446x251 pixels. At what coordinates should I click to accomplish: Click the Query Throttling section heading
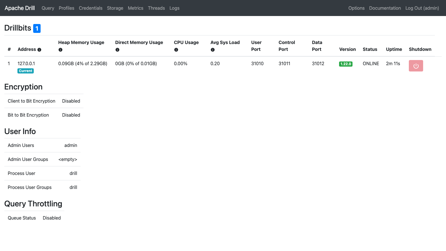33,204
